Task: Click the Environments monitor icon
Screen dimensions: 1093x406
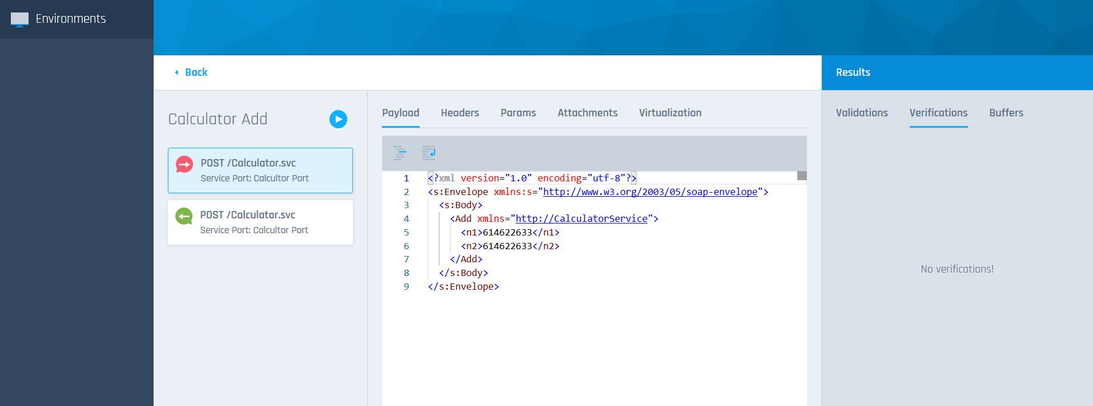Action: (19, 19)
